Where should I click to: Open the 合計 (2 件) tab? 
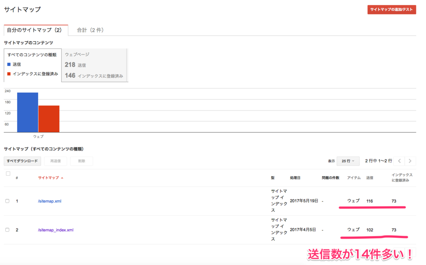(90, 30)
